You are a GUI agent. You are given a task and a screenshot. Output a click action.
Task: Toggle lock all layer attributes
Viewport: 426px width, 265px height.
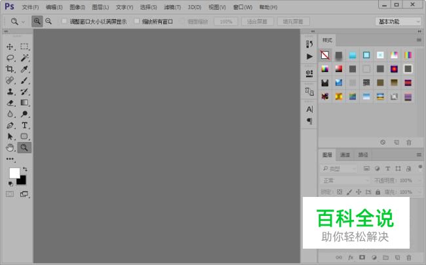378,192
